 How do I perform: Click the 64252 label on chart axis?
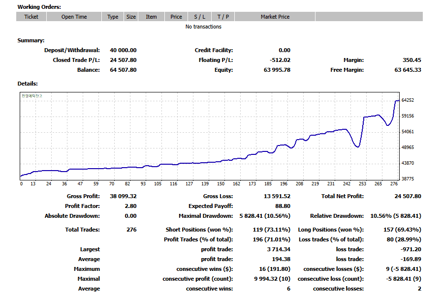coord(408,100)
